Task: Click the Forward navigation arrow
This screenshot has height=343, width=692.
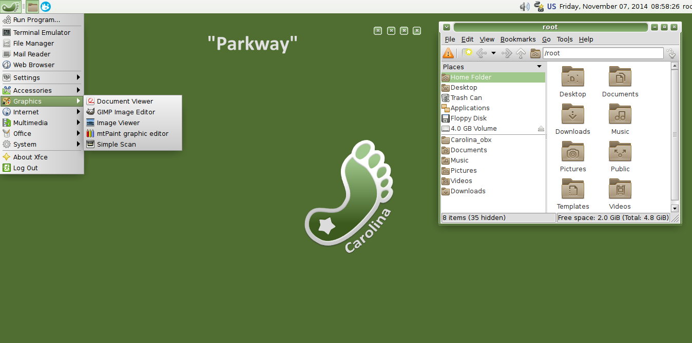Action: coord(507,53)
